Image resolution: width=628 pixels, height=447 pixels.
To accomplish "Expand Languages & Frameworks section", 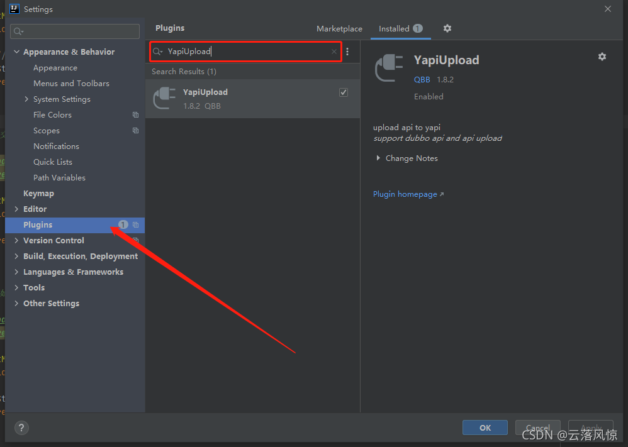I will click(x=16, y=272).
